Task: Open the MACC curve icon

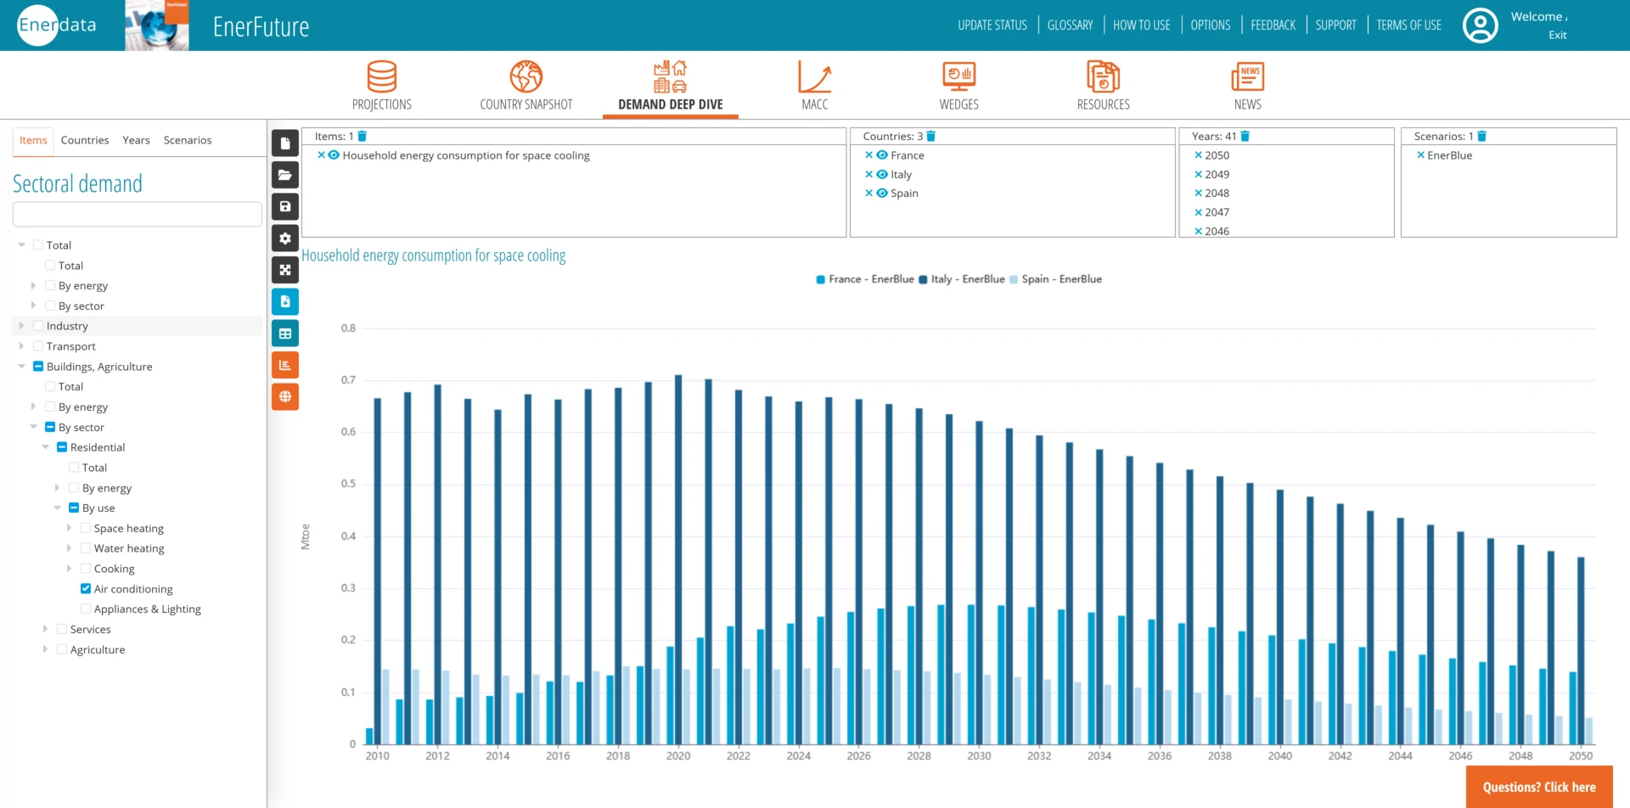Action: 815,76
